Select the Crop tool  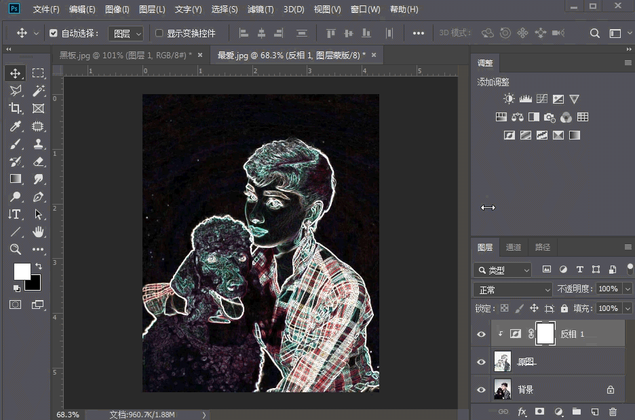pyautogui.click(x=15, y=108)
